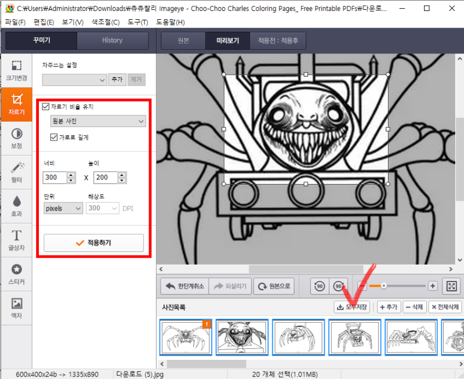The width and height of the screenshot is (464, 379).
Task: Click the top-center crop handle
Action: [306, 75]
